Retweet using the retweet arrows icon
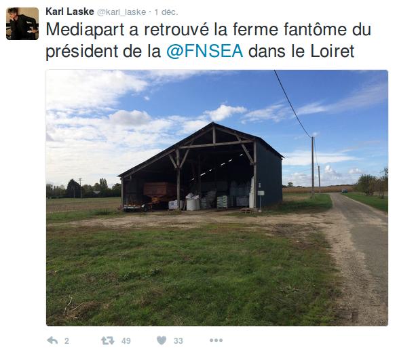Screen dimensions: 397x352 click(x=108, y=340)
